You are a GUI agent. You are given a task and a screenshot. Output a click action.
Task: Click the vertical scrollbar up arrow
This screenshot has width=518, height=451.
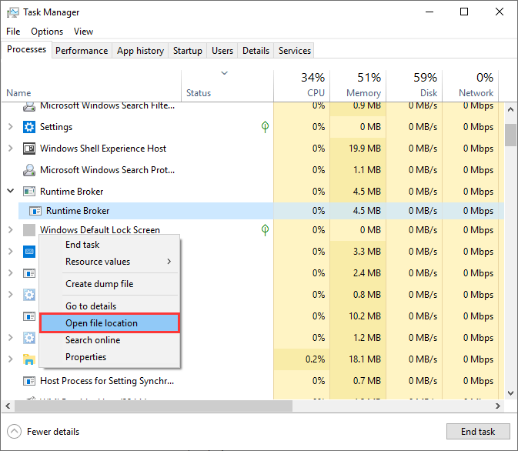tap(510, 109)
